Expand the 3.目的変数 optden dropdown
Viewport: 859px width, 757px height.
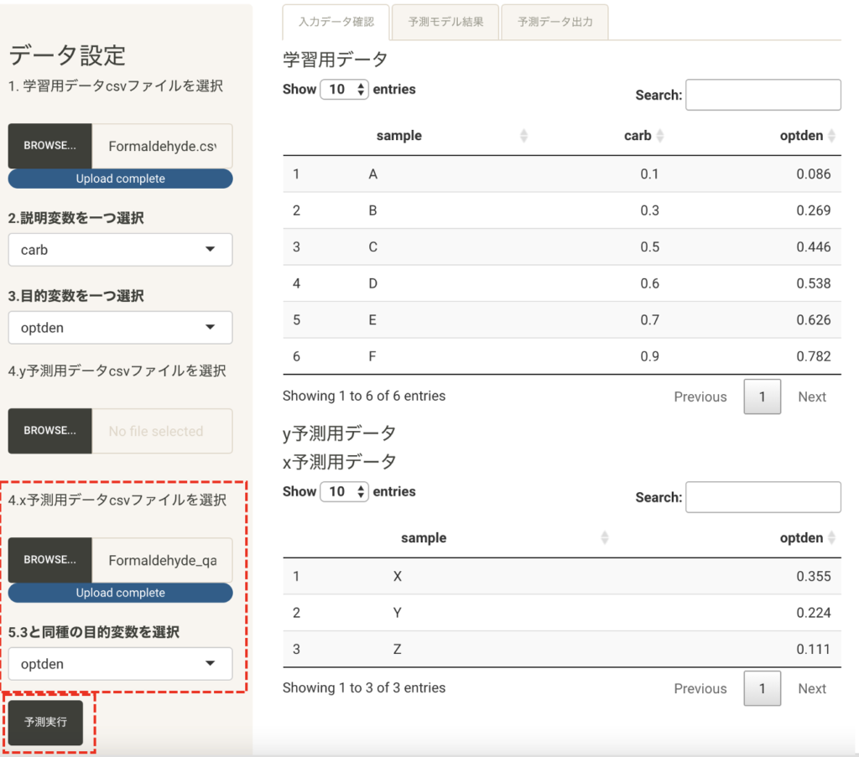click(120, 328)
